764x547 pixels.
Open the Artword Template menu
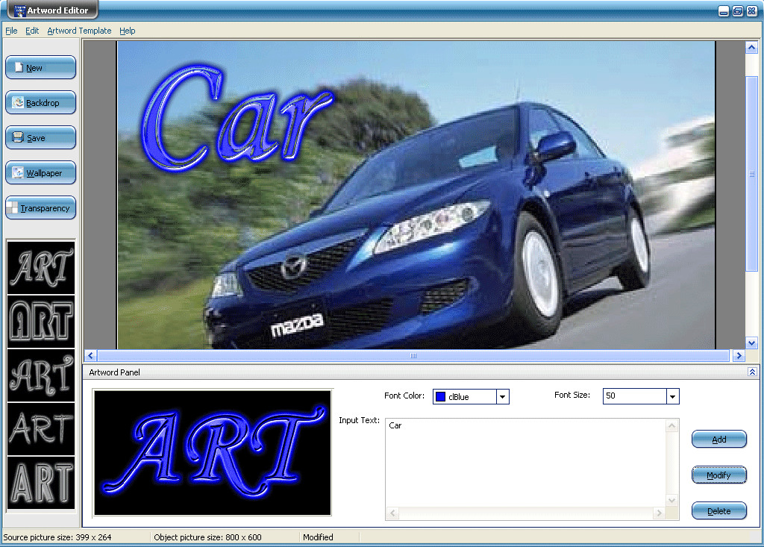coord(79,31)
